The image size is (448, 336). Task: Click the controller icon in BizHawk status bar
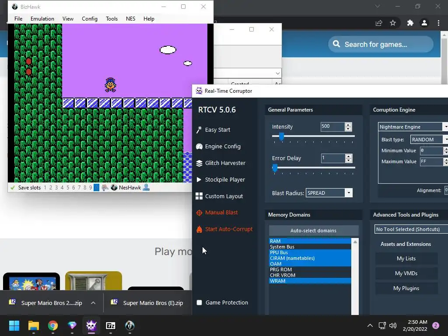coord(105,188)
